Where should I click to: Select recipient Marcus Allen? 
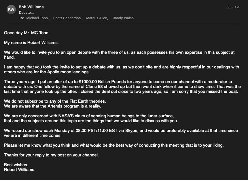pyautogui.click(x=97, y=18)
